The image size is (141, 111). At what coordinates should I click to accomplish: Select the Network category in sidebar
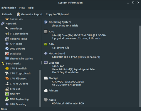pos(11,24)
